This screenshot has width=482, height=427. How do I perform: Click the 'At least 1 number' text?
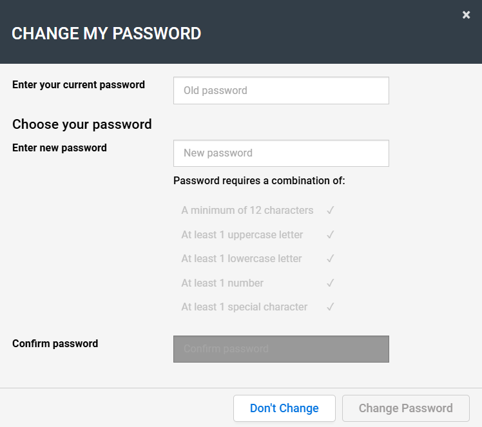tap(222, 283)
